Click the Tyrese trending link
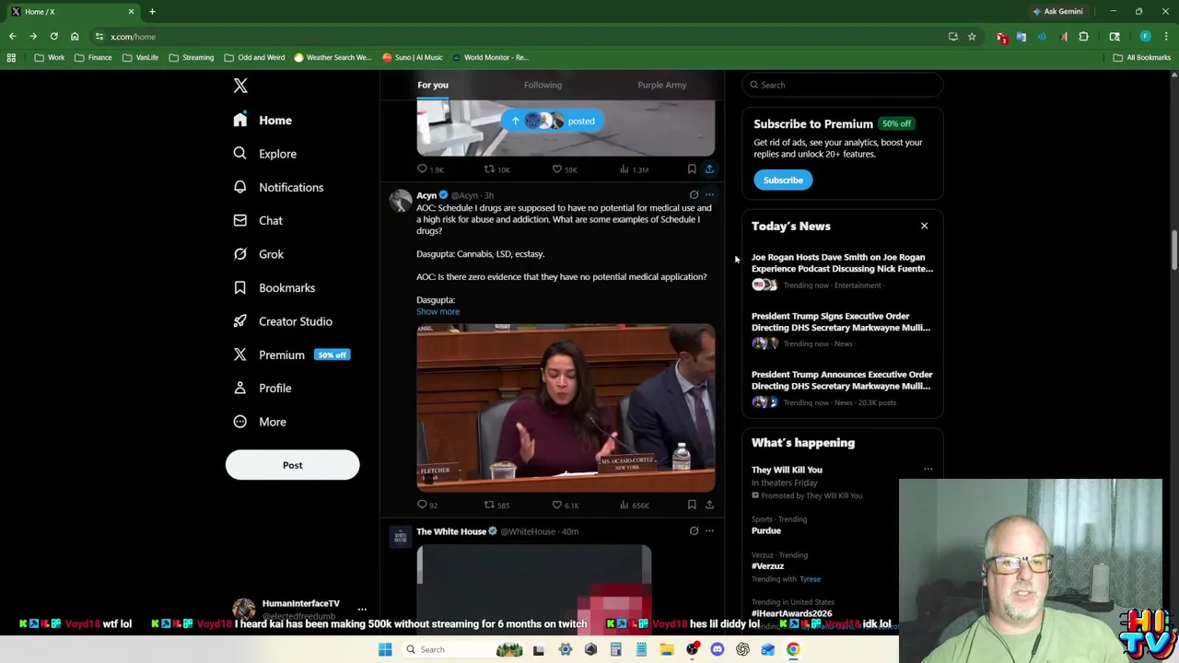The image size is (1179, 663). tap(810, 579)
